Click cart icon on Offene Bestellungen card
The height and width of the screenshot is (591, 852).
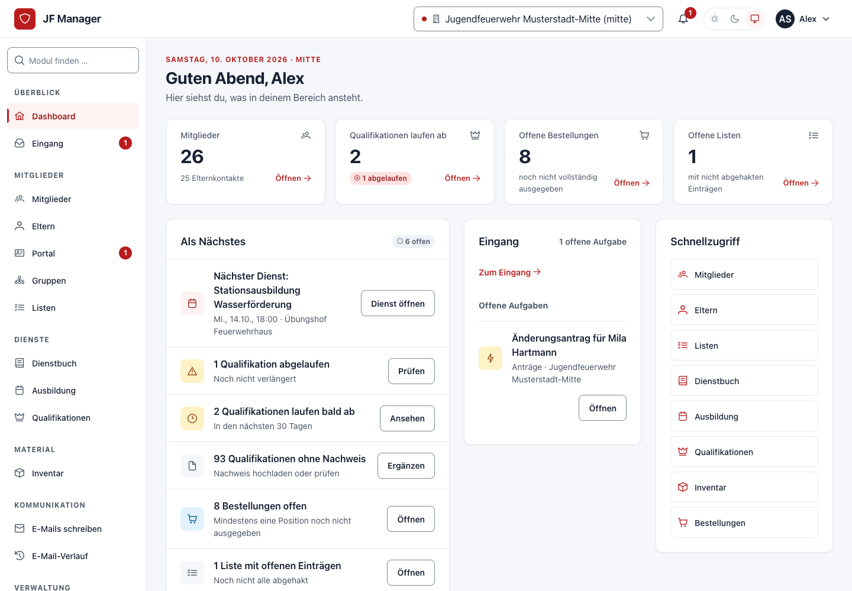[644, 135]
